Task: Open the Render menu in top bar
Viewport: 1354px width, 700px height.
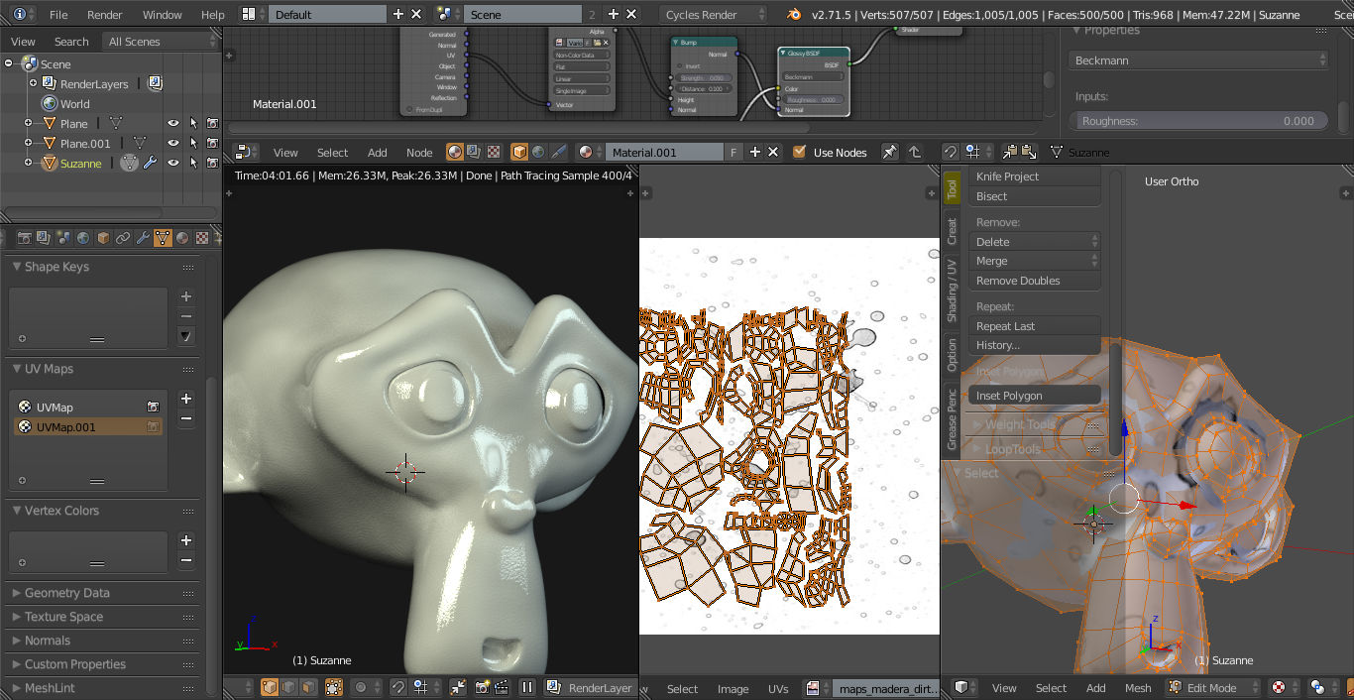Action: (x=105, y=15)
